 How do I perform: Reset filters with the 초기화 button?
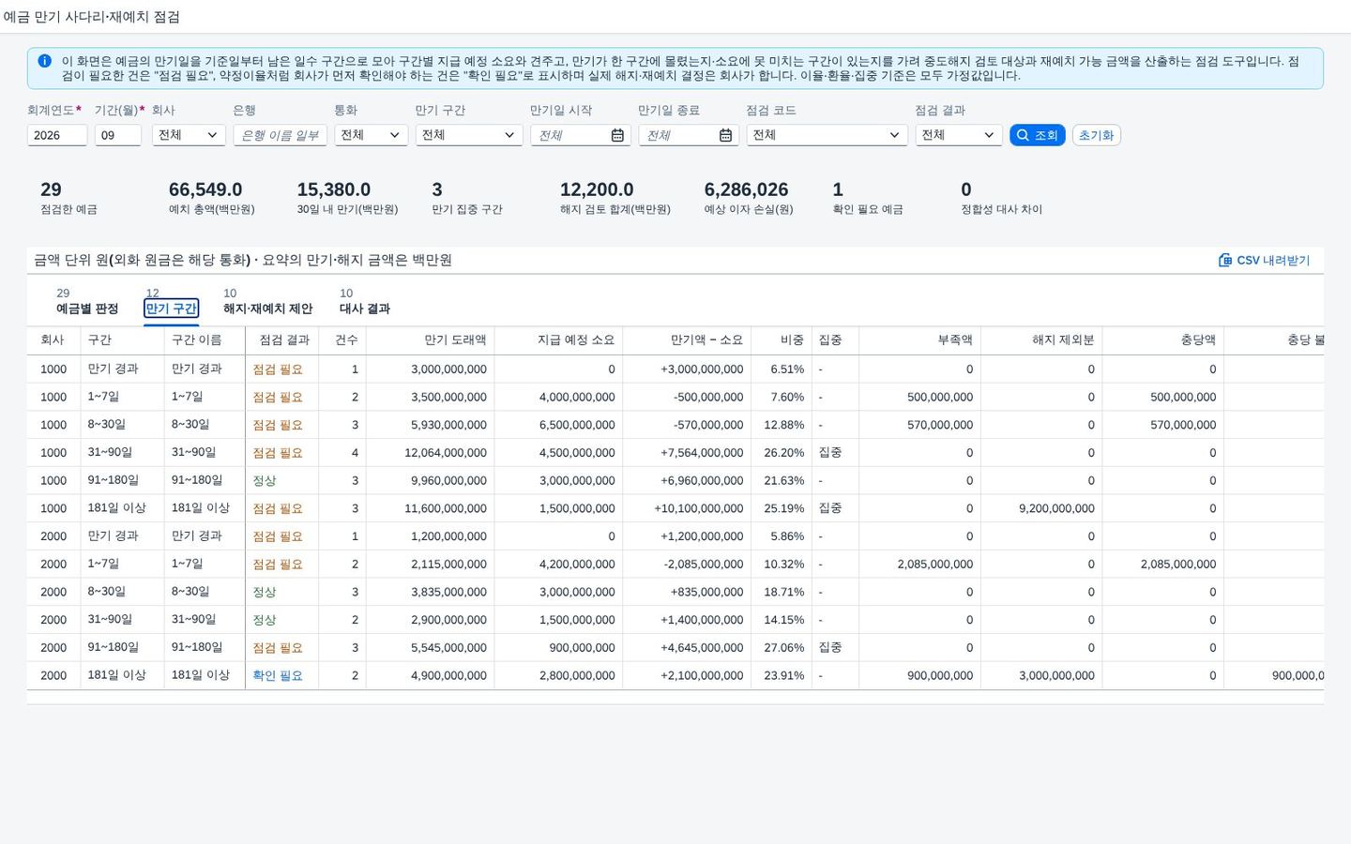click(1096, 135)
